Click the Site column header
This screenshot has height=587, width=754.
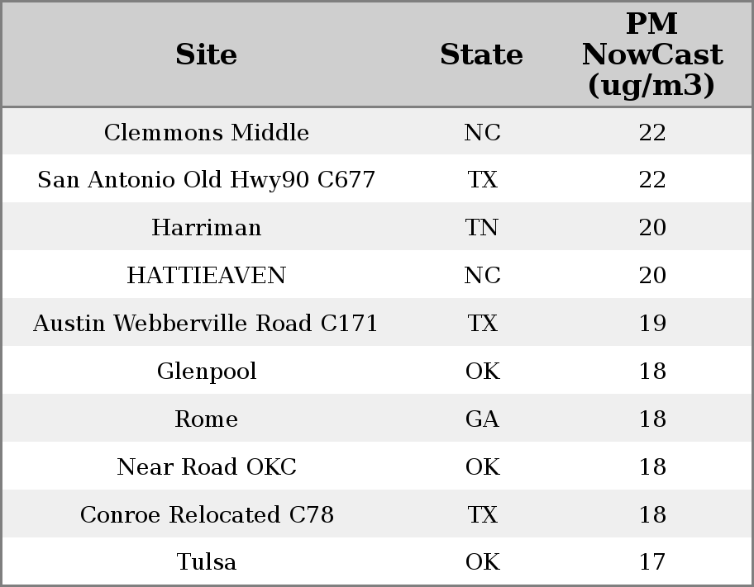click(206, 54)
